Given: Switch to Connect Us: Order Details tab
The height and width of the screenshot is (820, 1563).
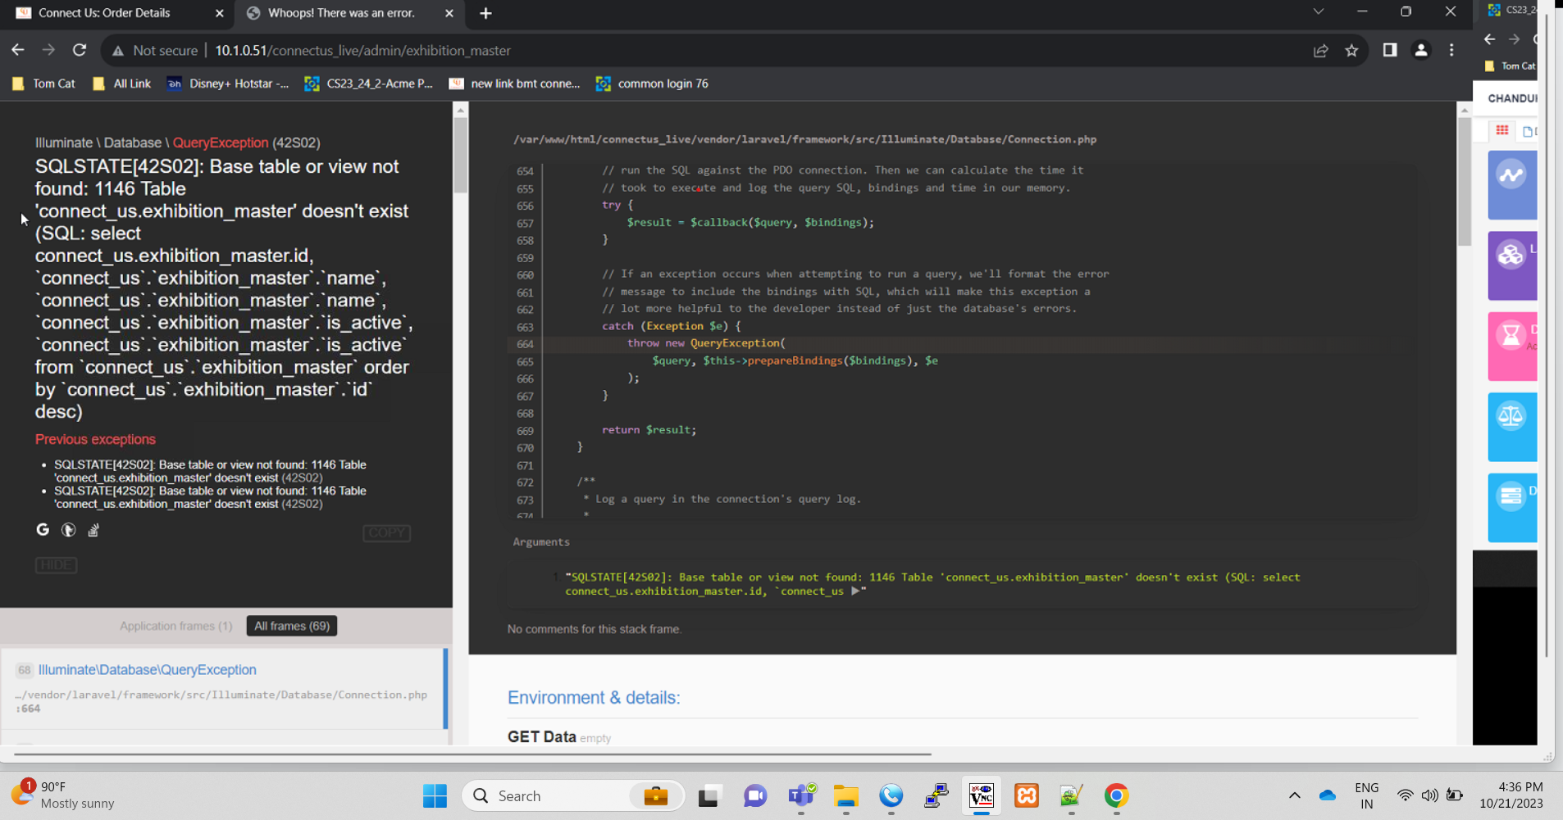Looking at the screenshot, I should pyautogui.click(x=104, y=13).
